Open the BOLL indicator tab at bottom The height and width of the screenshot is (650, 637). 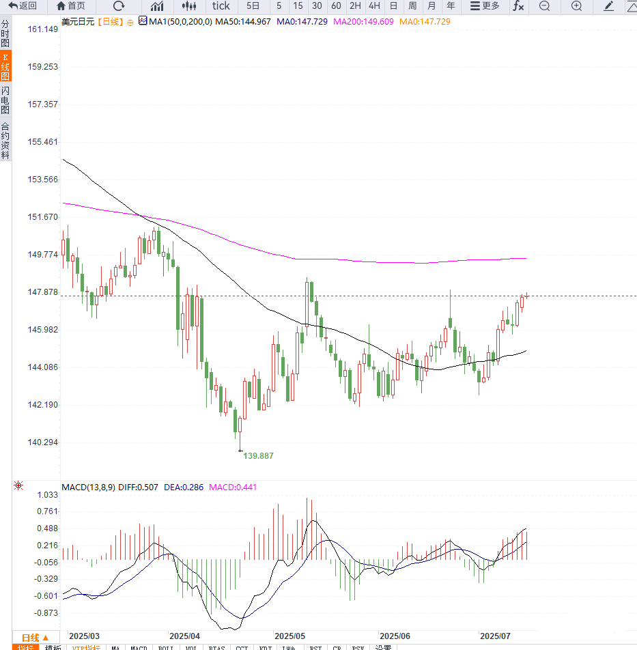pos(165,647)
